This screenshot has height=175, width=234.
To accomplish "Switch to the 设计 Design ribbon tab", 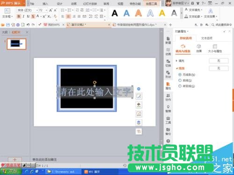I will [x=59, y=4].
